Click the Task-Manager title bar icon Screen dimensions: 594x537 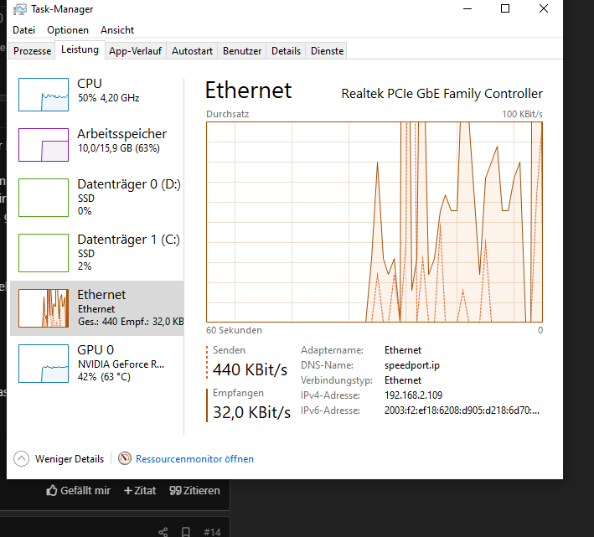tap(20, 9)
